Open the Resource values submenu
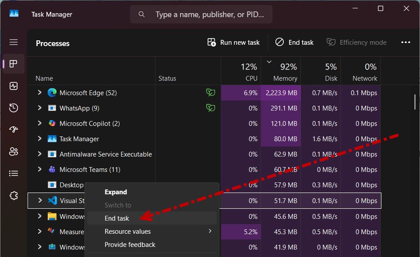 tap(127, 232)
